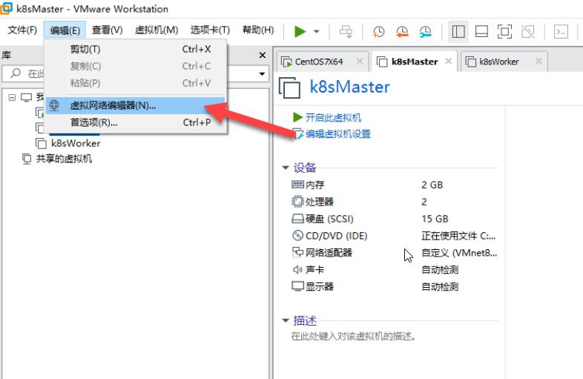Screen dimensions: 583x379
Task: Select the 处理器 device row
Action: pos(394,202)
